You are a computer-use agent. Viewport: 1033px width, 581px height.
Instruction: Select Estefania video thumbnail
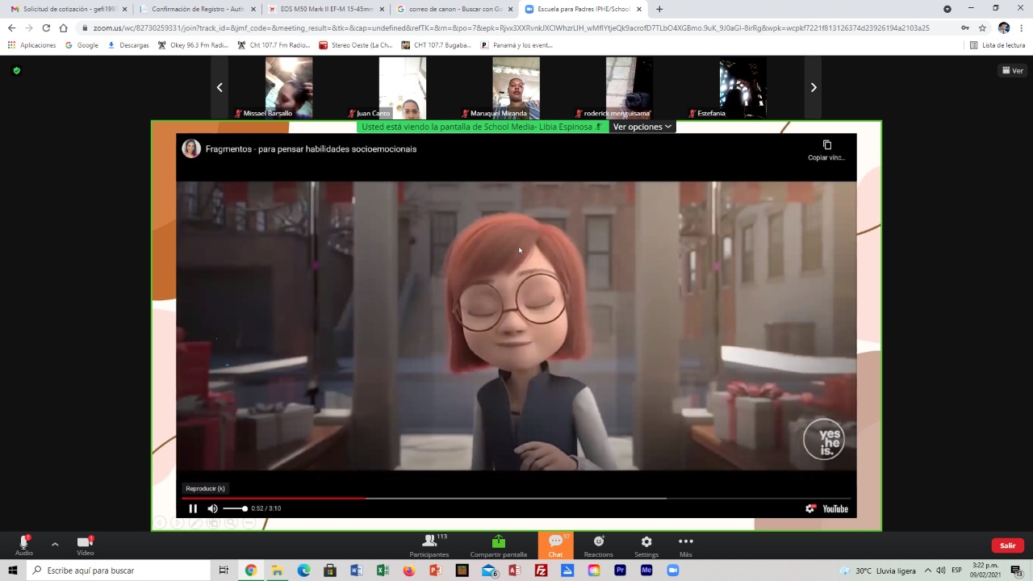(743, 87)
